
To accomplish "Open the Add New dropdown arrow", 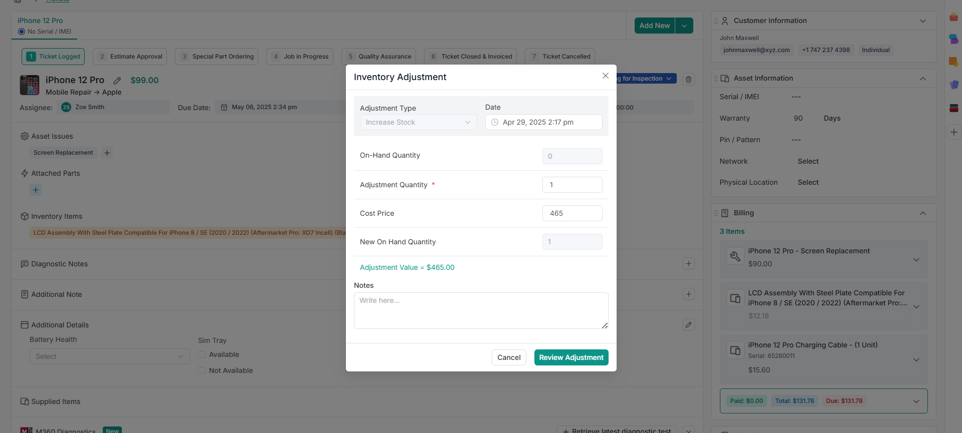I will pyautogui.click(x=684, y=26).
